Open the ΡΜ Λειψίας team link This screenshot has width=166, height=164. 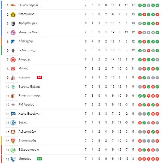click(x=26, y=105)
